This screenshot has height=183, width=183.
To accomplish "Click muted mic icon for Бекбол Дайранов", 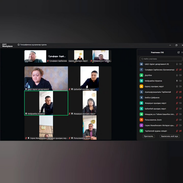I will 177,98.
